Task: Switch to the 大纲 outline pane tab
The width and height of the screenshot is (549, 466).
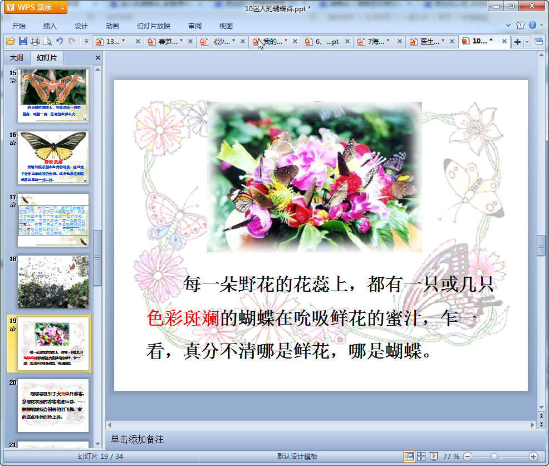Action: click(x=17, y=57)
